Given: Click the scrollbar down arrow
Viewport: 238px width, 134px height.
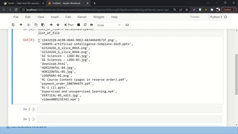Looking at the screenshot, I should pos(237,125).
